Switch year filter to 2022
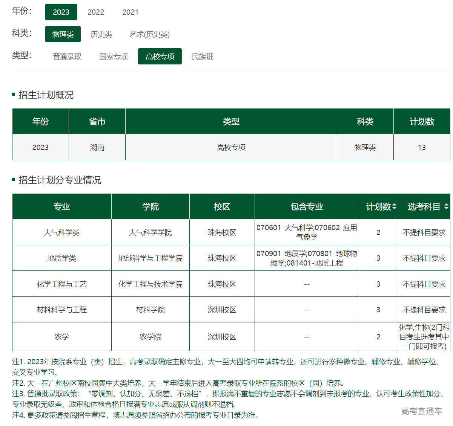Viewport: 453px width, 426px height. tap(96, 12)
